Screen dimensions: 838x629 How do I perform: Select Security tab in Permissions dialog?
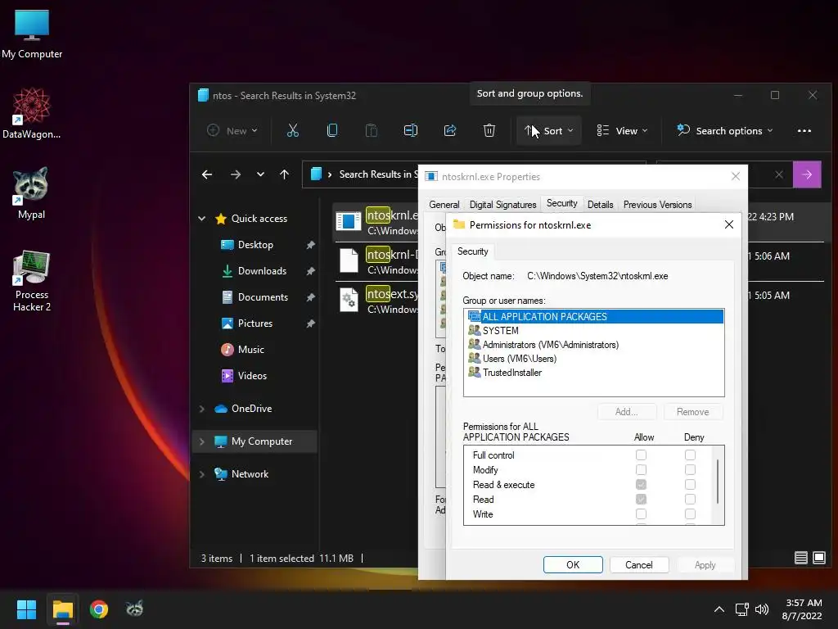[x=472, y=251]
